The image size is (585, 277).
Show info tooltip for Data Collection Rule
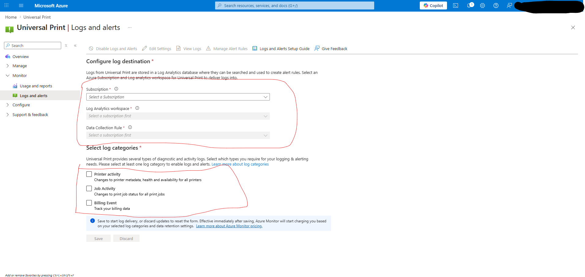[130, 127]
